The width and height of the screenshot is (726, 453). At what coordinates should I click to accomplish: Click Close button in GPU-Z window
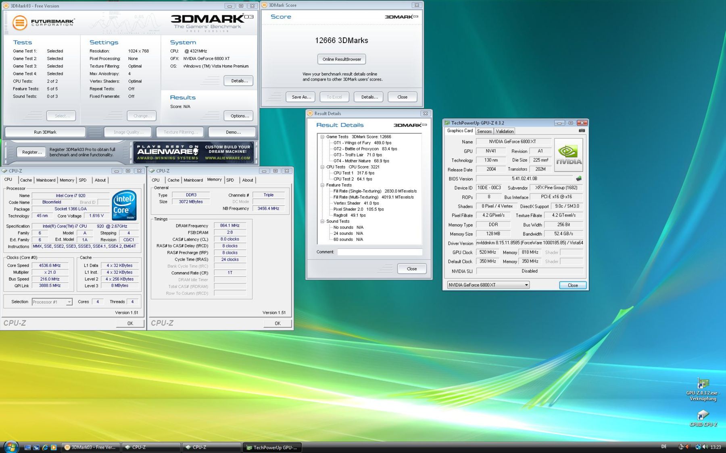(x=573, y=285)
